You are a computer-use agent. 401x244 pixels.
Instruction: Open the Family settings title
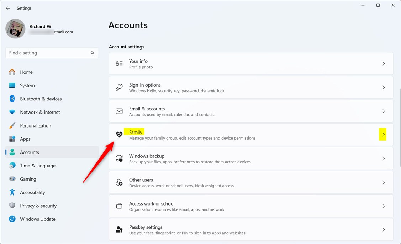pyautogui.click(x=136, y=132)
